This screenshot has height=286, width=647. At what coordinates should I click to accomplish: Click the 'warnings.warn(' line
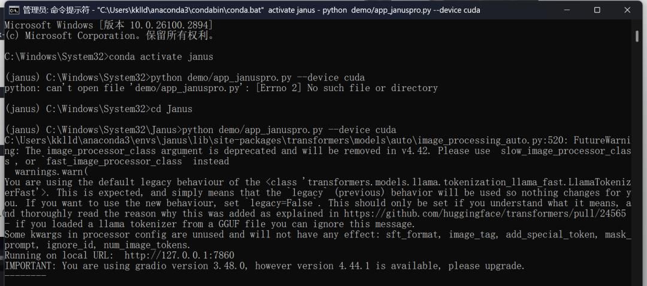click(x=52, y=171)
